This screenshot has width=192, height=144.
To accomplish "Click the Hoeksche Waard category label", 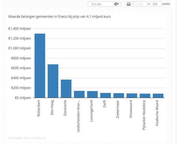I will pyautogui.click(x=157, y=113).
